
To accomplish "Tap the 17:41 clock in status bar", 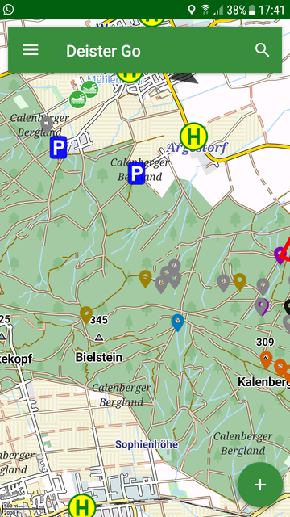I will point(271,10).
